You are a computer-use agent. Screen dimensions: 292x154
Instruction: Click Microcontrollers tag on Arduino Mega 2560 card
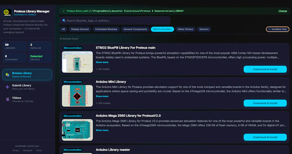pyautogui.click(x=73, y=116)
